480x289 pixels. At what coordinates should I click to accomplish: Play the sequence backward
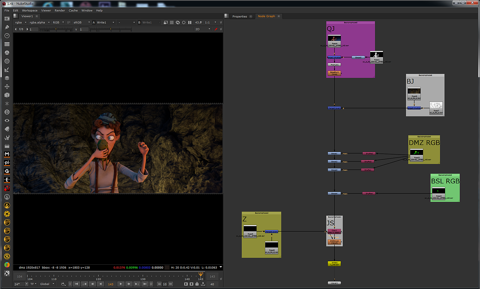(100, 284)
